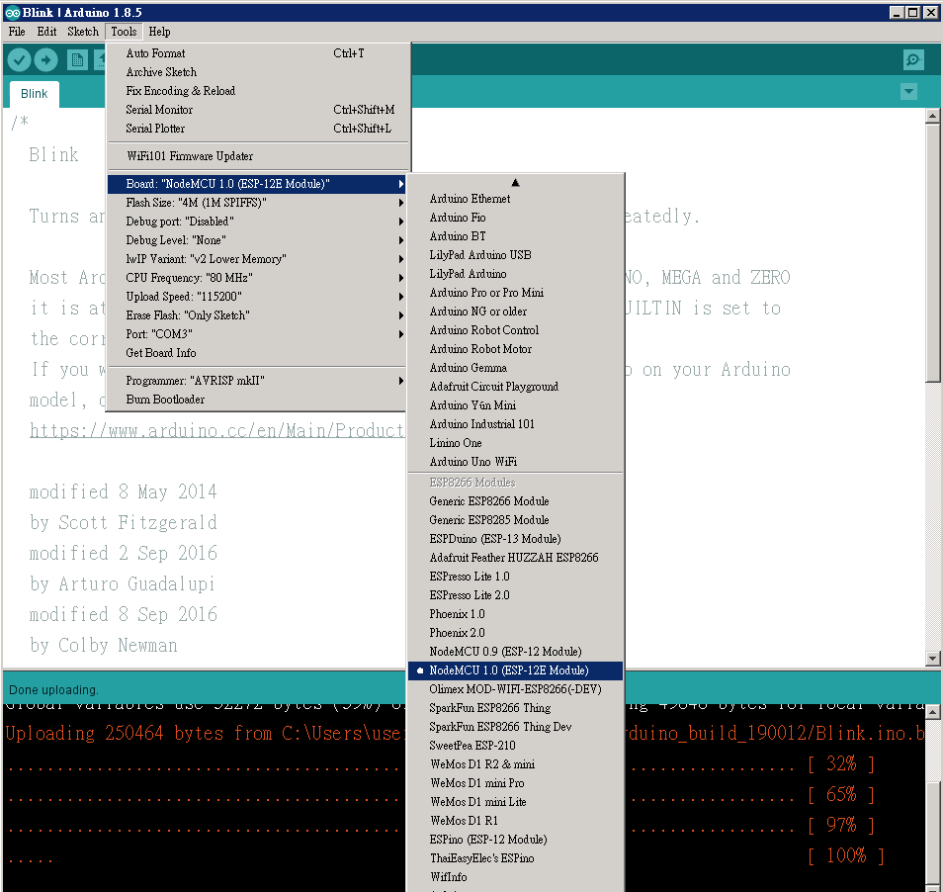Select Arduino Ethernet board
Image resolution: width=943 pixels, height=892 pixels.
pos(515,199)
